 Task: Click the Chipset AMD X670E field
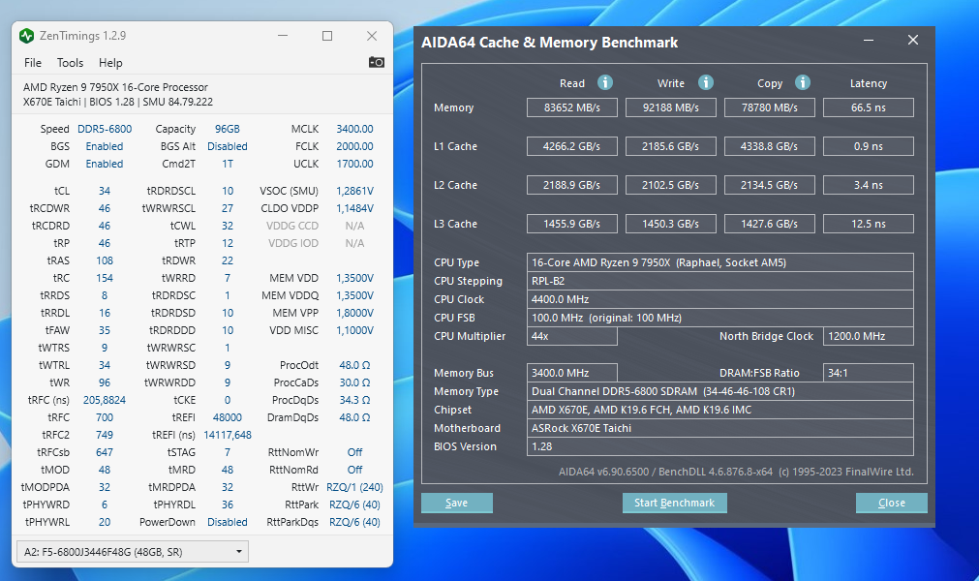tap(719, 410)
